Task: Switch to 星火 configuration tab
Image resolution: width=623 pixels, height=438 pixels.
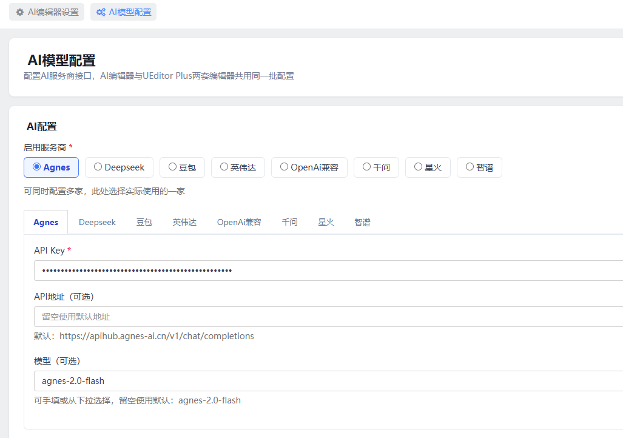Action: [x=326, y=222]
